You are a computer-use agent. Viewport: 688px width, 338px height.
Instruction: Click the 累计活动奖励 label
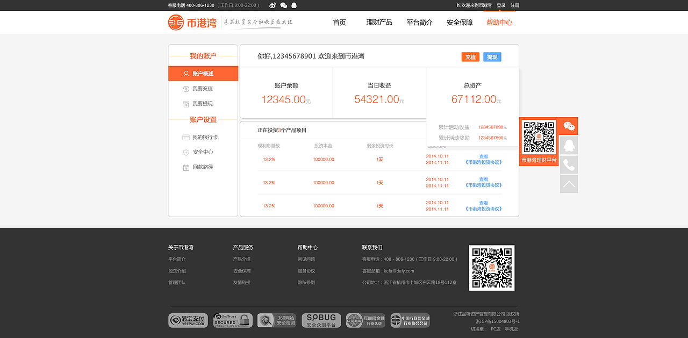(454, 138)
